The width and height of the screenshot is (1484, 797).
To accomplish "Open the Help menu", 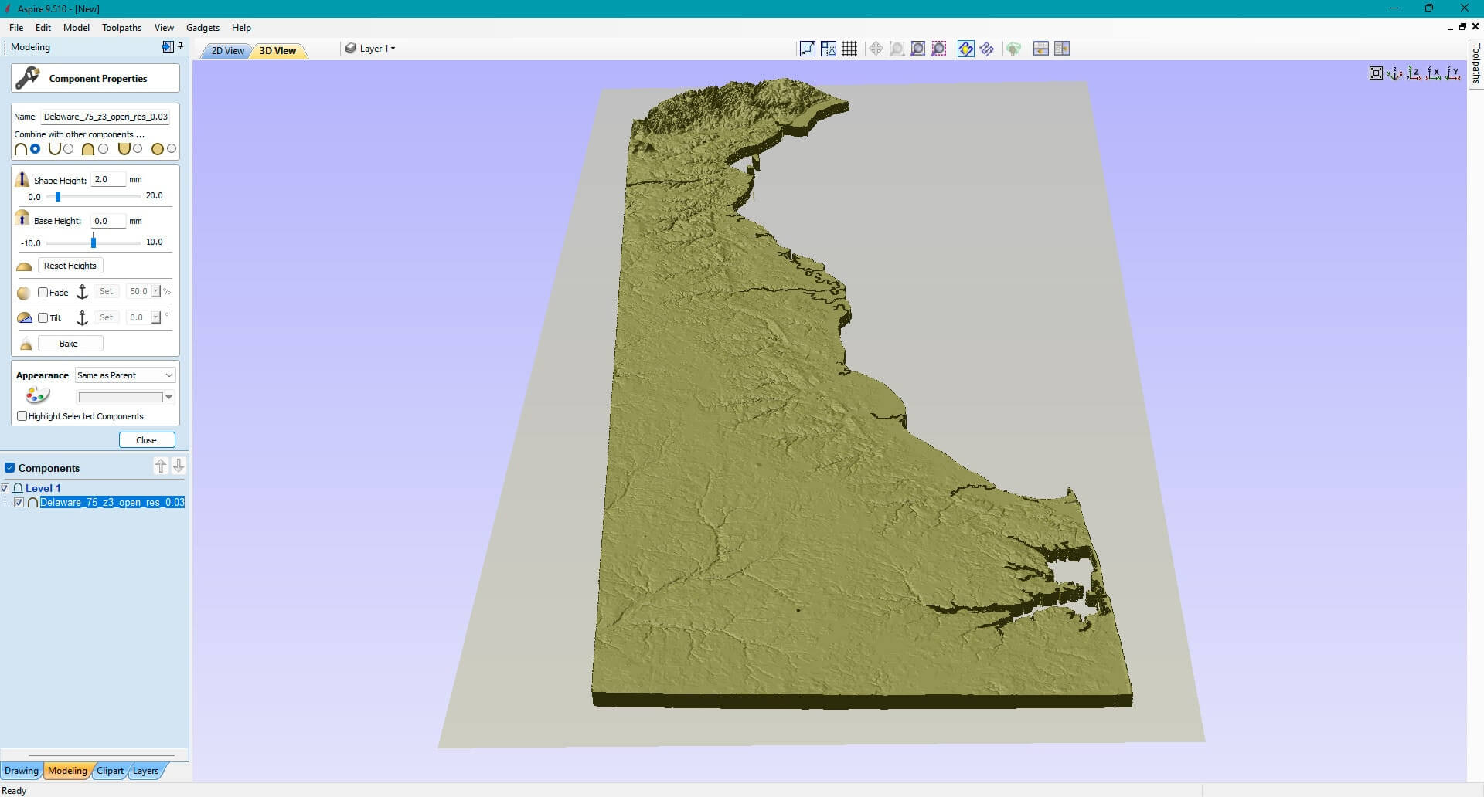I will point(241,27).
